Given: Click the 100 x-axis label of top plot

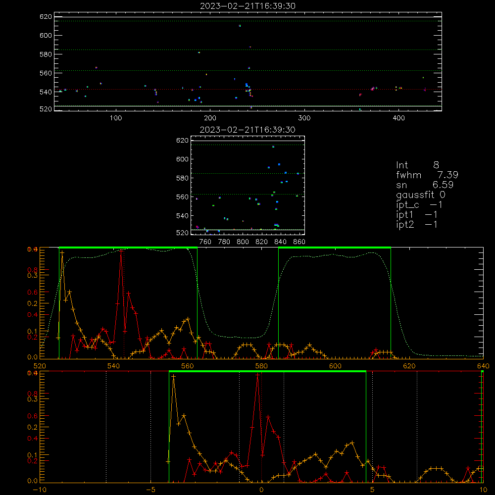Looking at the screenshot, I should (x=116, y=118).
